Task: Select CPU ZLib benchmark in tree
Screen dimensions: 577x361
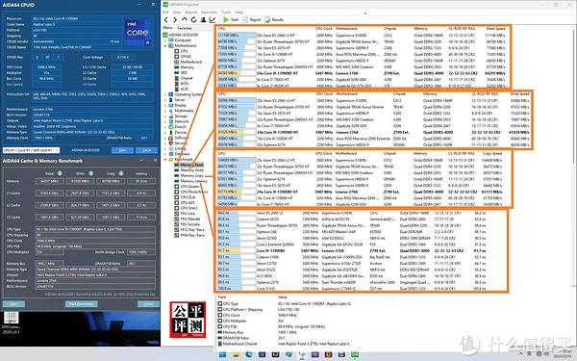Action: 185,197
